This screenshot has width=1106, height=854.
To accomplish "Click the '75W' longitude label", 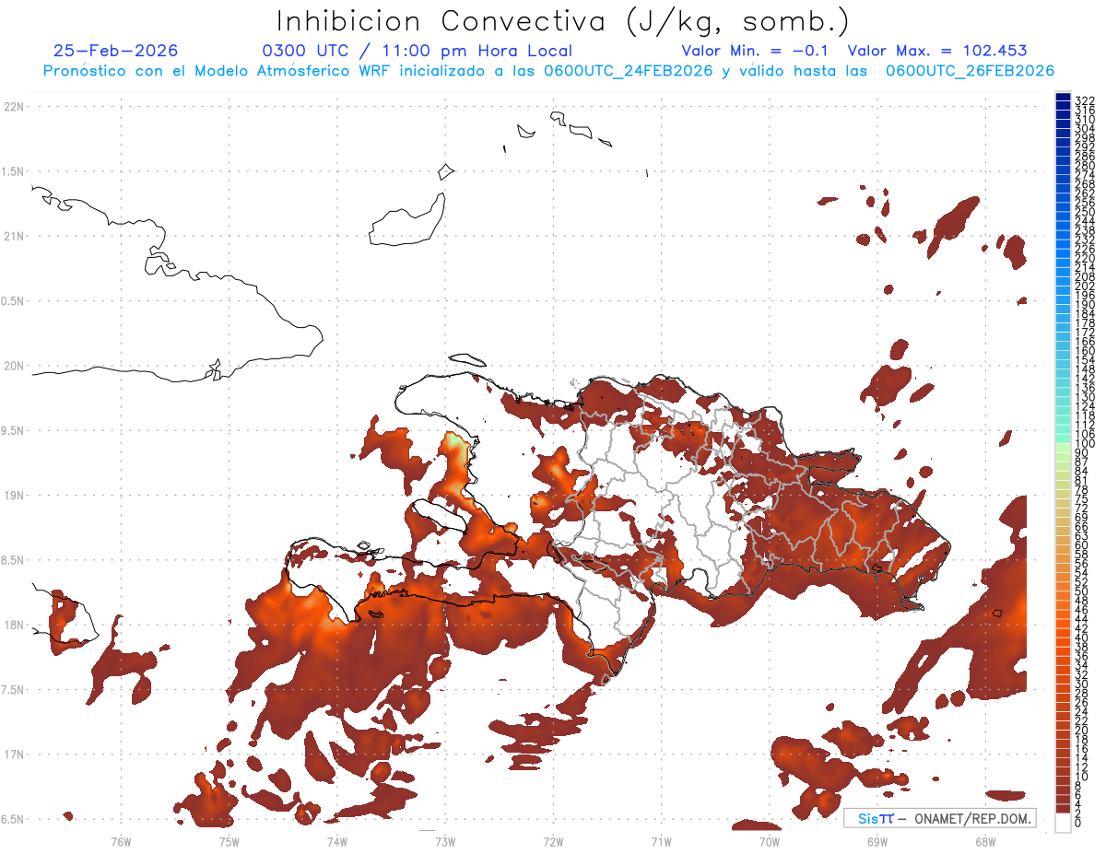I will click(229, 841).
